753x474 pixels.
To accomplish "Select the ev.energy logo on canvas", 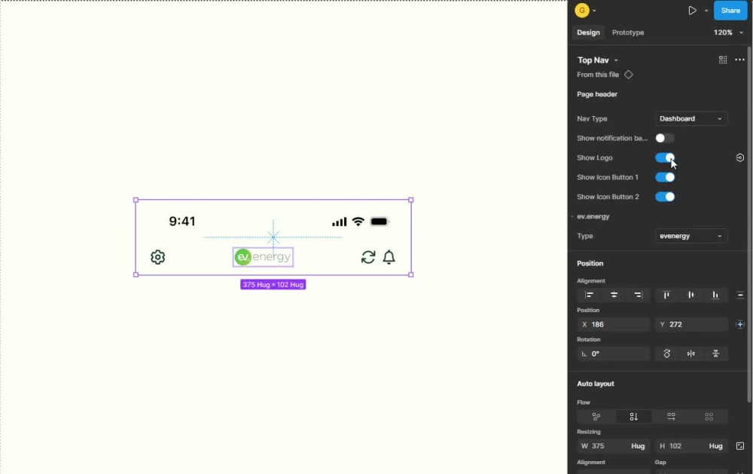I will click(x=263, y=257).
